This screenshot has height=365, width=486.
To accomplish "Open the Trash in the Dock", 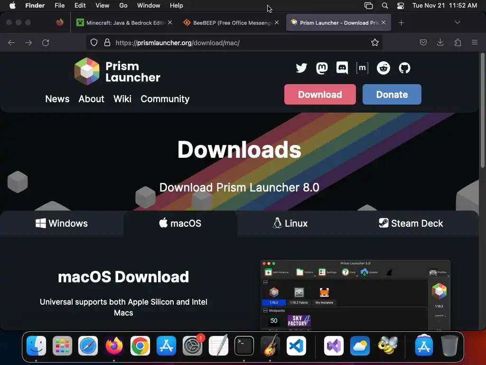I will (x=449, y=346).
